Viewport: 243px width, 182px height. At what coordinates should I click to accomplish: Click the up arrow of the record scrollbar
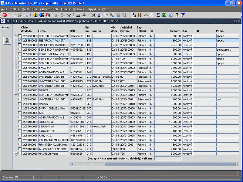point(16,35)
